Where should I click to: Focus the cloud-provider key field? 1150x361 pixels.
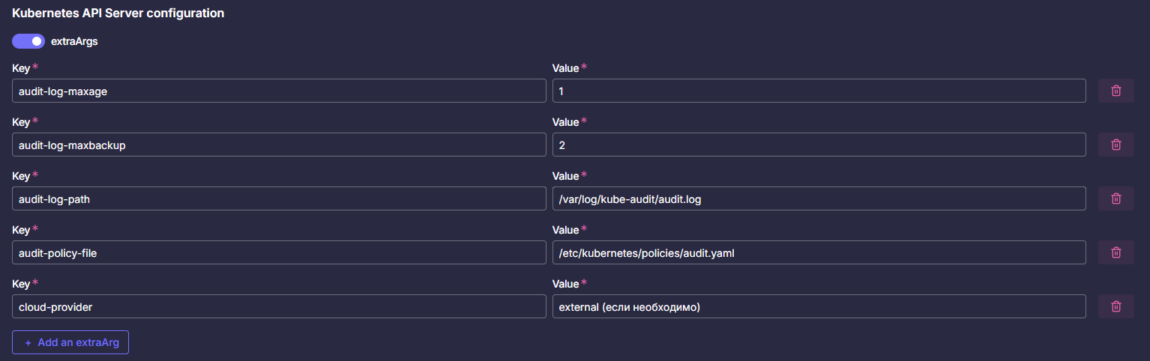click(279, 306)
